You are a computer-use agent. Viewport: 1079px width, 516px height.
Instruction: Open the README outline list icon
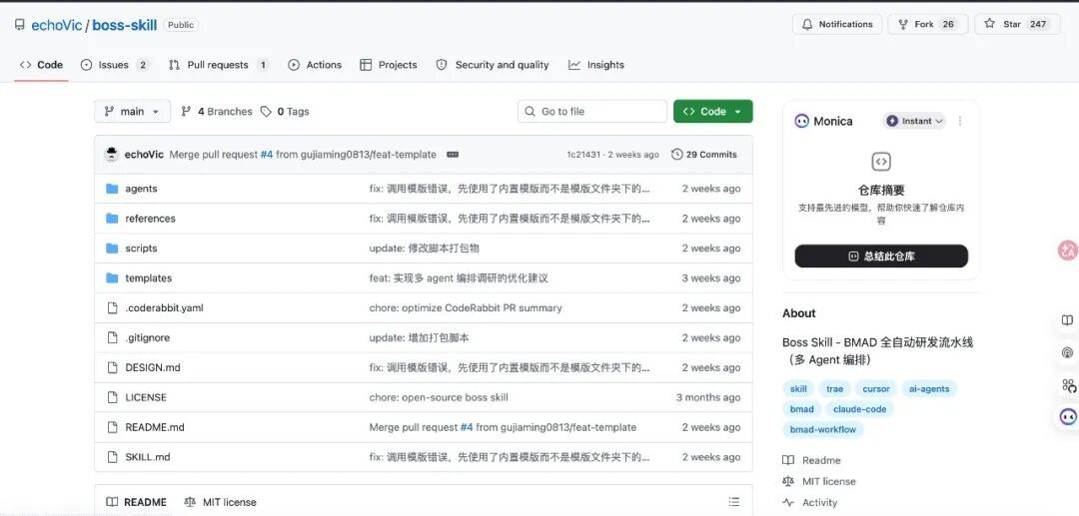tap(734, 502)
